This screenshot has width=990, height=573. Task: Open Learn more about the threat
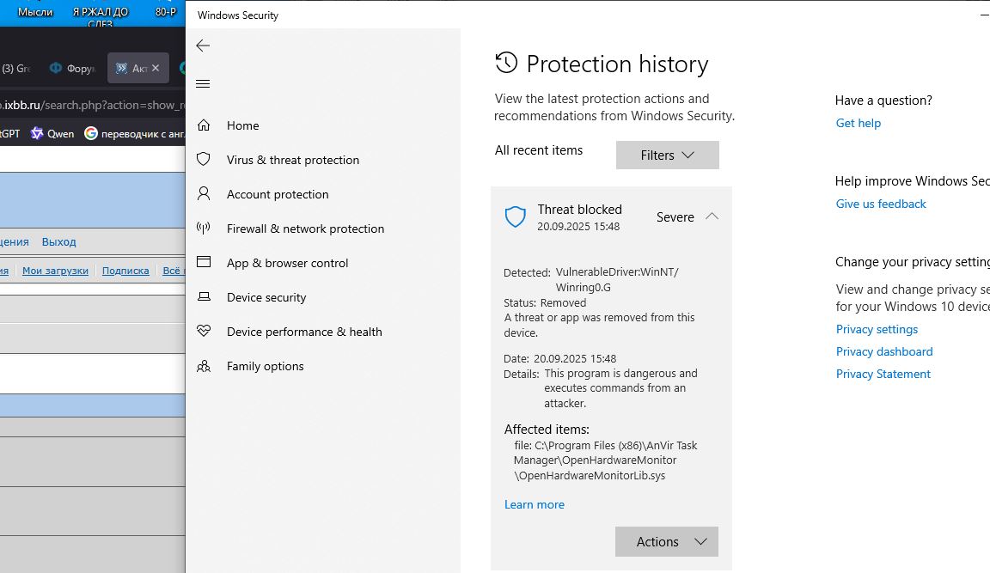click(534, 505)
